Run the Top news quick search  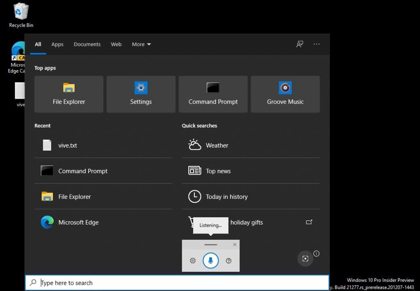tap(251, 171)
